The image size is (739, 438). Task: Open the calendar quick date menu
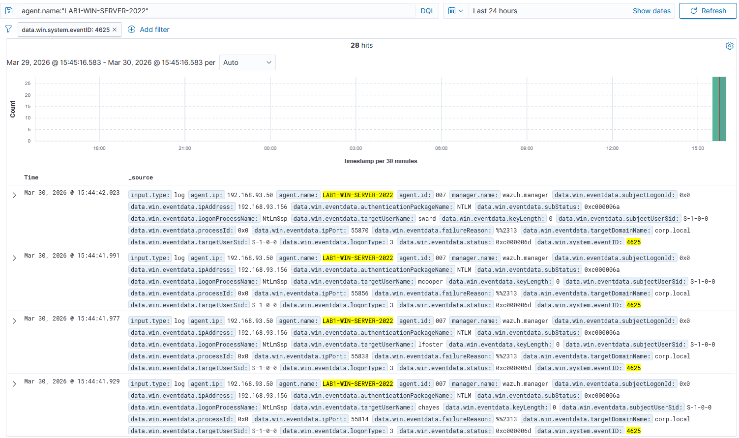click(456, 11)
